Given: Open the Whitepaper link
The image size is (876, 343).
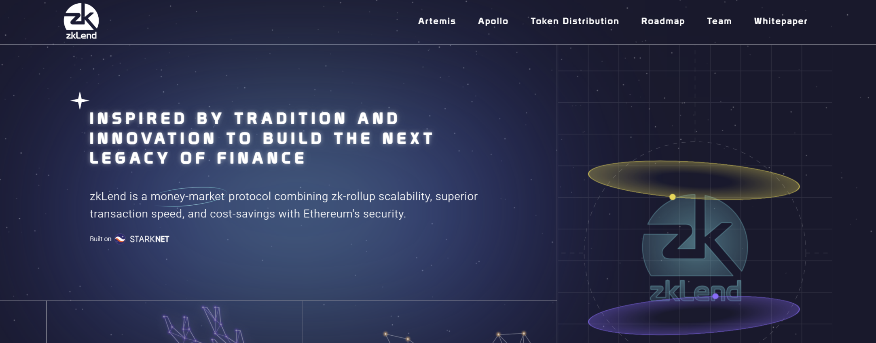Looking at the screenshot, I should click(781, 21).
